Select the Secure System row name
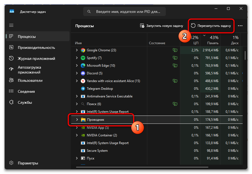The image size is (252, 174). click(x=97, y=151)
